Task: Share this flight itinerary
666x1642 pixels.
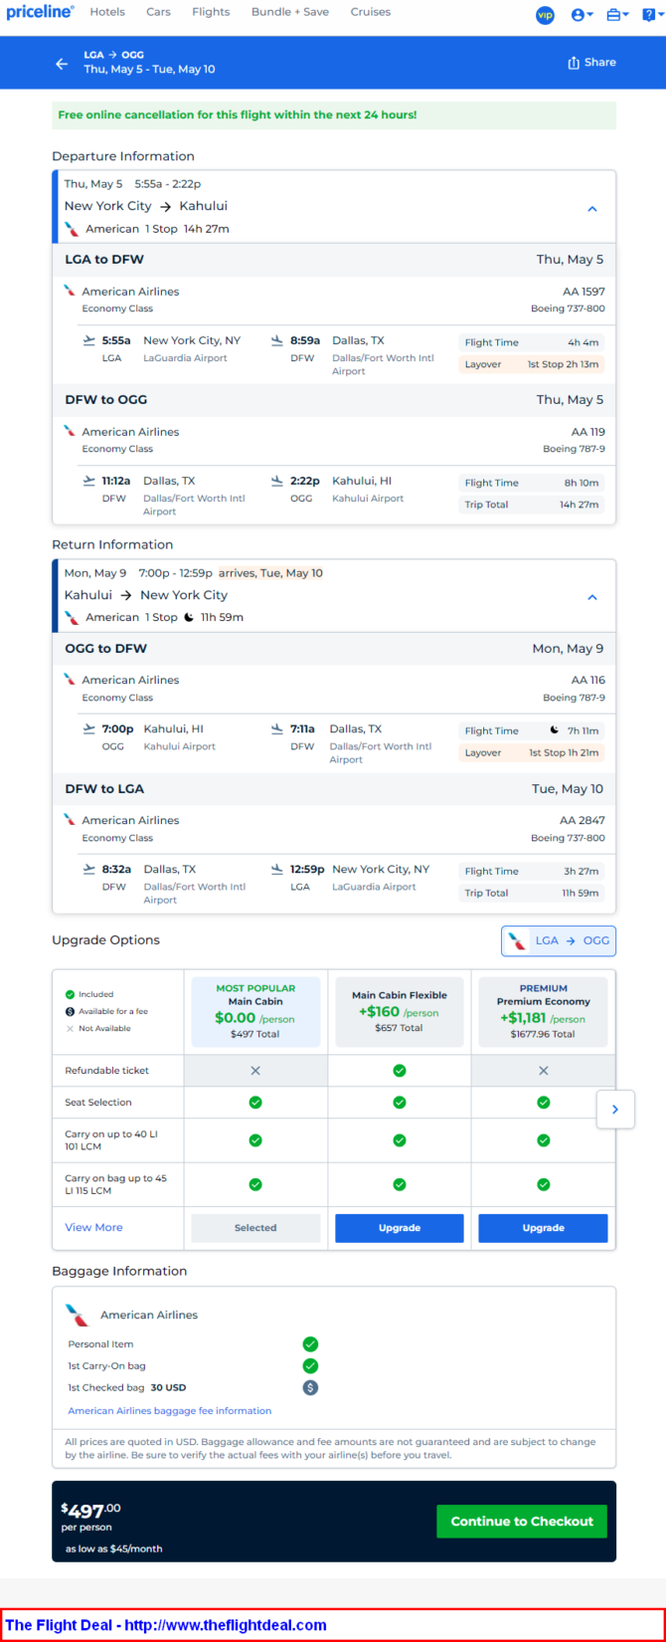Action: point(591,62)
